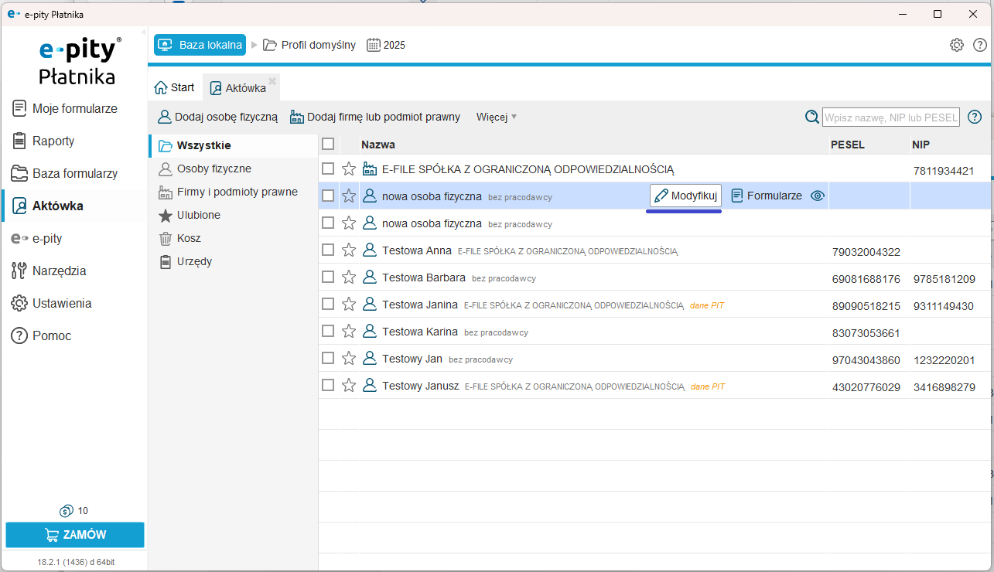Check the box for Testowa Barbara
Image resolution: width=994 pixels, height=572 pixels.
328,277
